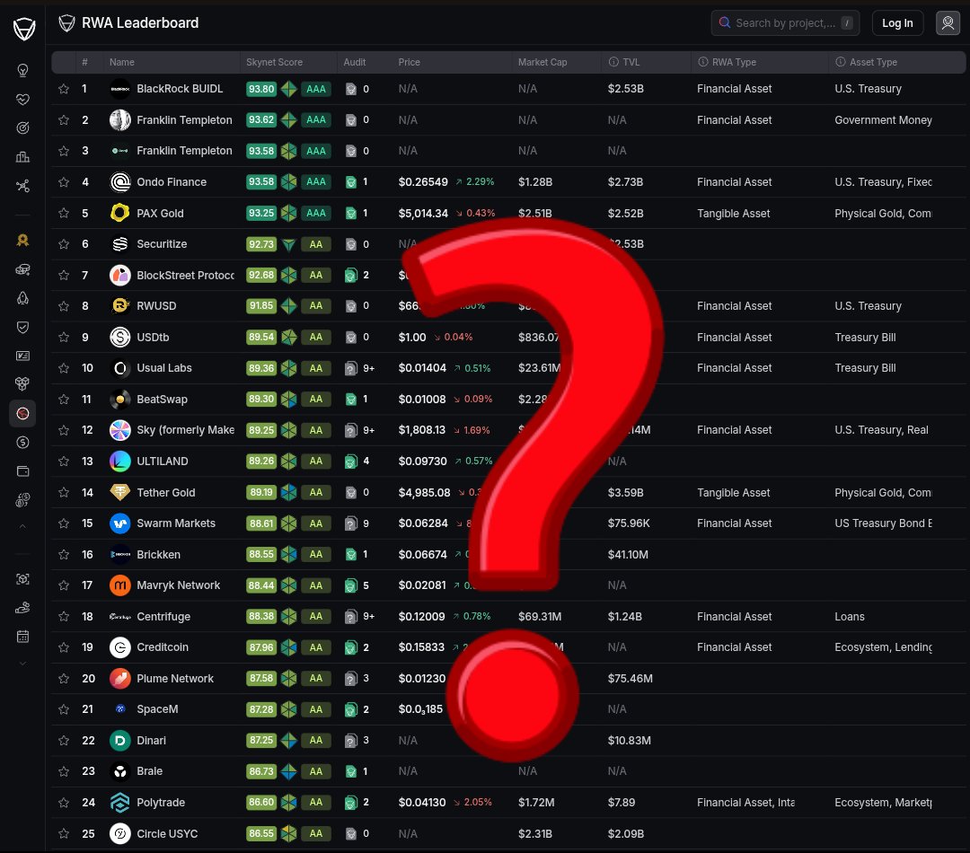The image size is (970, 853).
Task: Click the Tether Gold logo icon
Action: [x=120, y=492]
